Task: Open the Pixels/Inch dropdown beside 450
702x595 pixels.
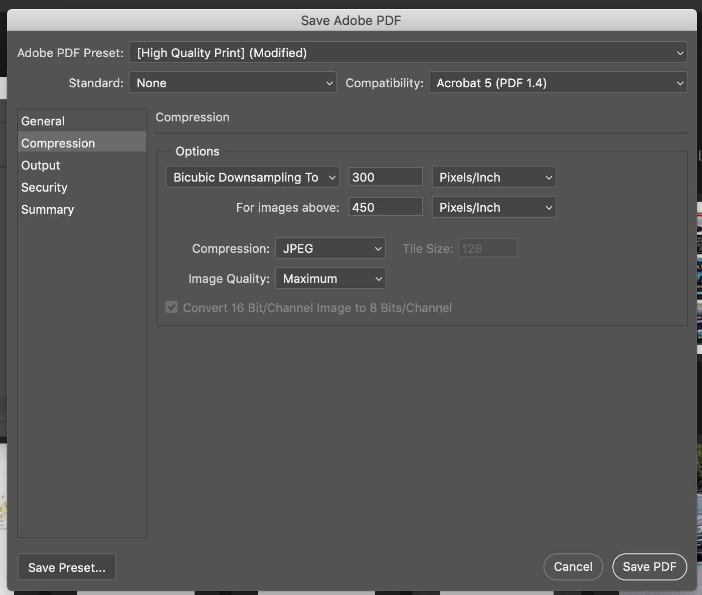Action: [x=493, y=207]
